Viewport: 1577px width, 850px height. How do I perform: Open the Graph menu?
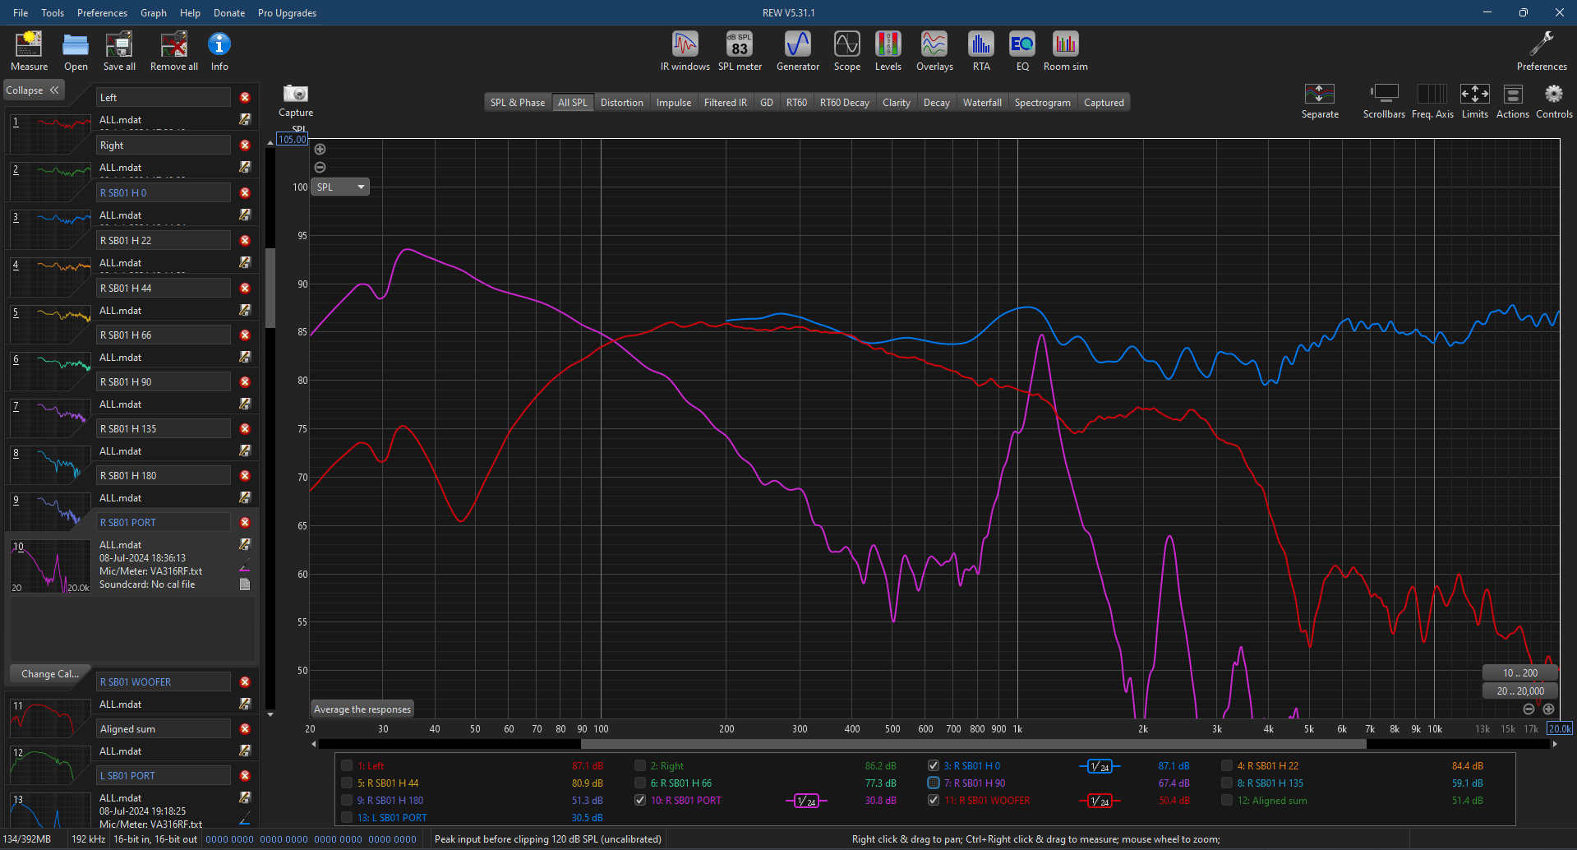(x=153, y=12)
